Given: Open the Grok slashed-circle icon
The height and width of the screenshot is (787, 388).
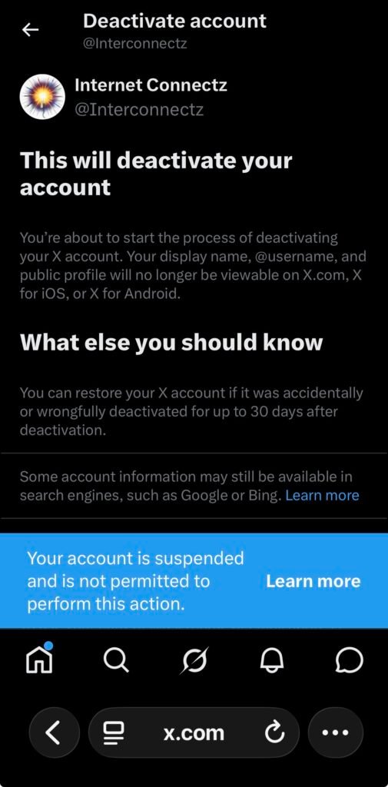Looking at the screenshot, I should [x=194, y=660].
